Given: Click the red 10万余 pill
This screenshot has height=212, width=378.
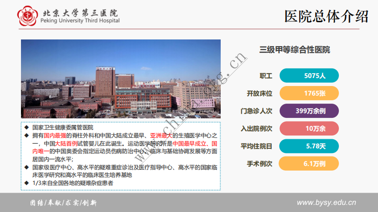Looking at the screenshot, I should tap(308, 128).
